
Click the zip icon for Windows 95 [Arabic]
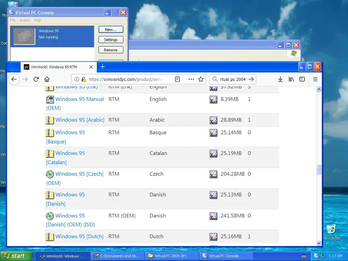[50, 120]
